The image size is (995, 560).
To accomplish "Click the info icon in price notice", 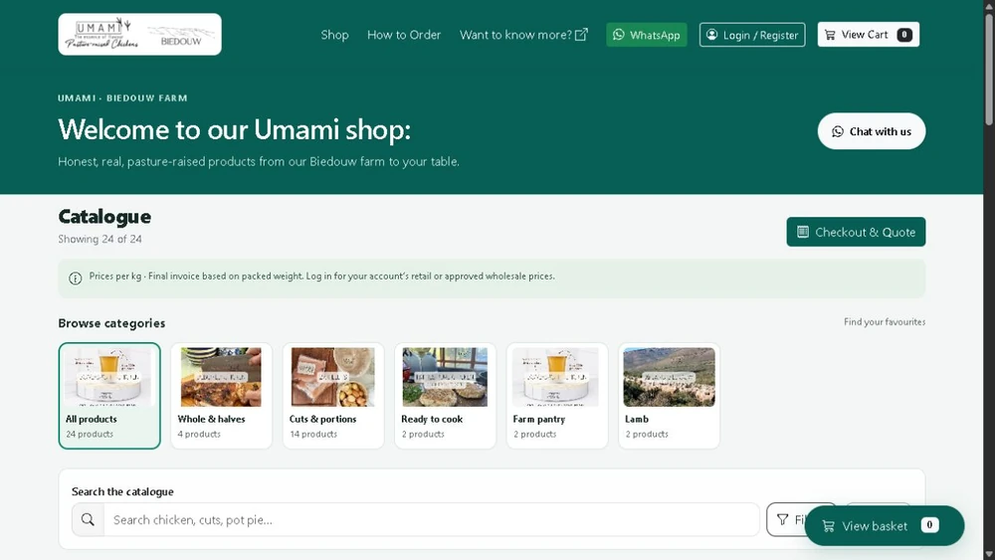I will 75,279.
